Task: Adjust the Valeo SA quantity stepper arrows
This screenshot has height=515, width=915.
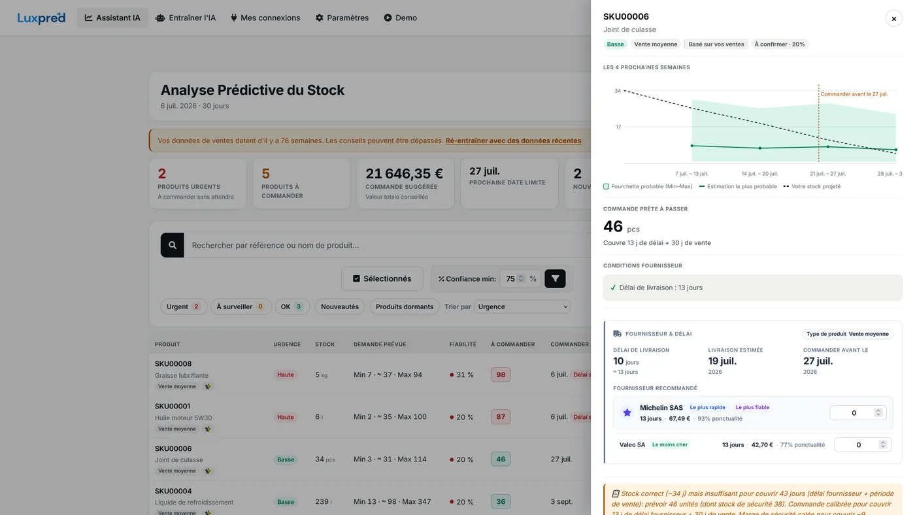Action: pyautogui.click(x=883, y=444)
